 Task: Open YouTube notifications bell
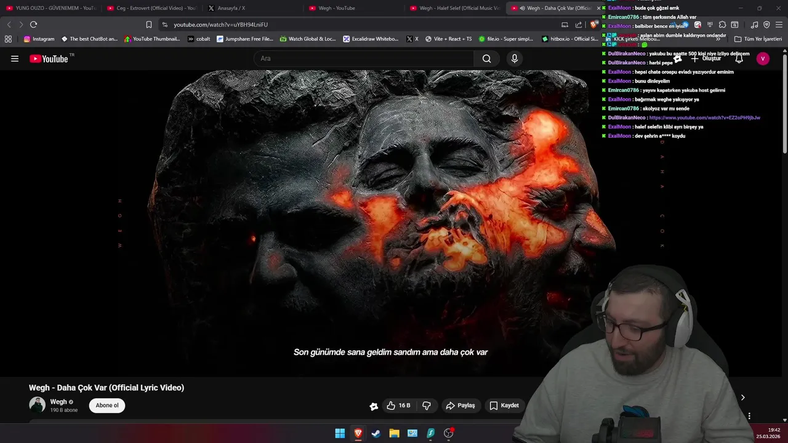(x=739, y=58)
